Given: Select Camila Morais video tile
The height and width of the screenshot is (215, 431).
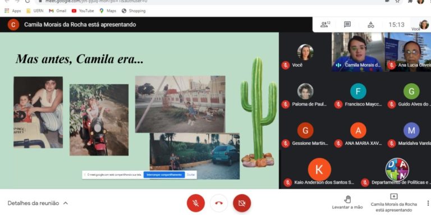Looking at the screenshot, I should coord(357,52).
